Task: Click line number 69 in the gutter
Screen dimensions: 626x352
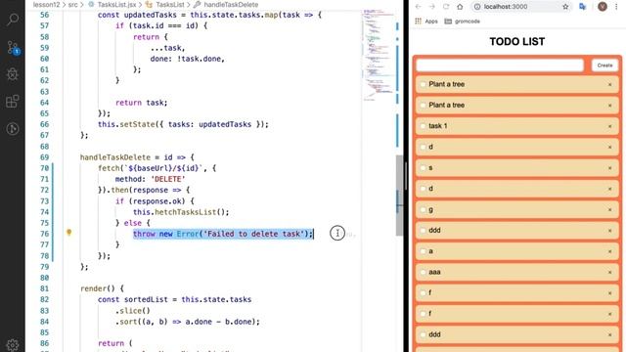Action: 44,157
